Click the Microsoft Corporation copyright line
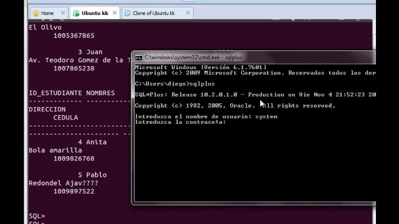Viewport: 399px width, 224px height. 255,73
